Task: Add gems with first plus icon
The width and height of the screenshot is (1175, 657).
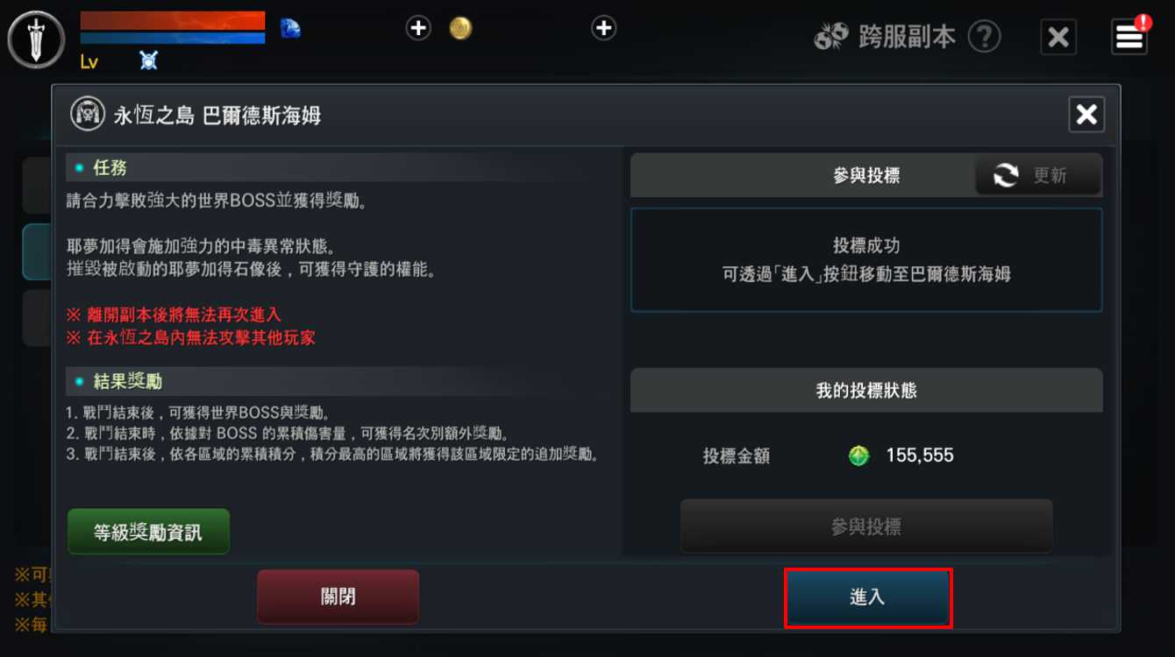Action: click(x=418, y=28)
